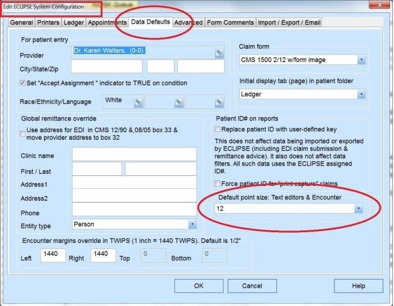Click the Phone input field
Viewport: 394px width, 306px height.
pos(135,210)
